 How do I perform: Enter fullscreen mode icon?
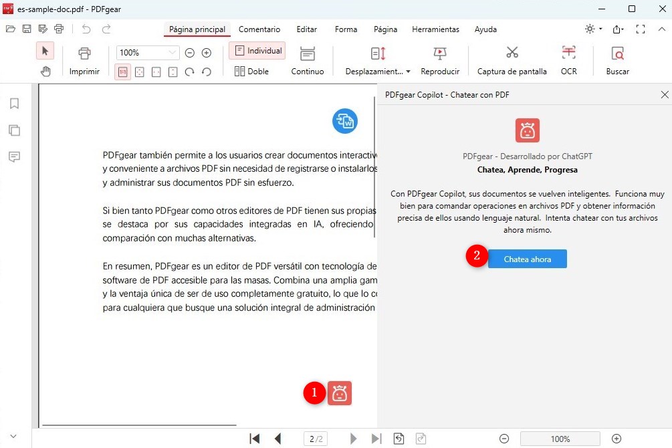coord(641,29)
